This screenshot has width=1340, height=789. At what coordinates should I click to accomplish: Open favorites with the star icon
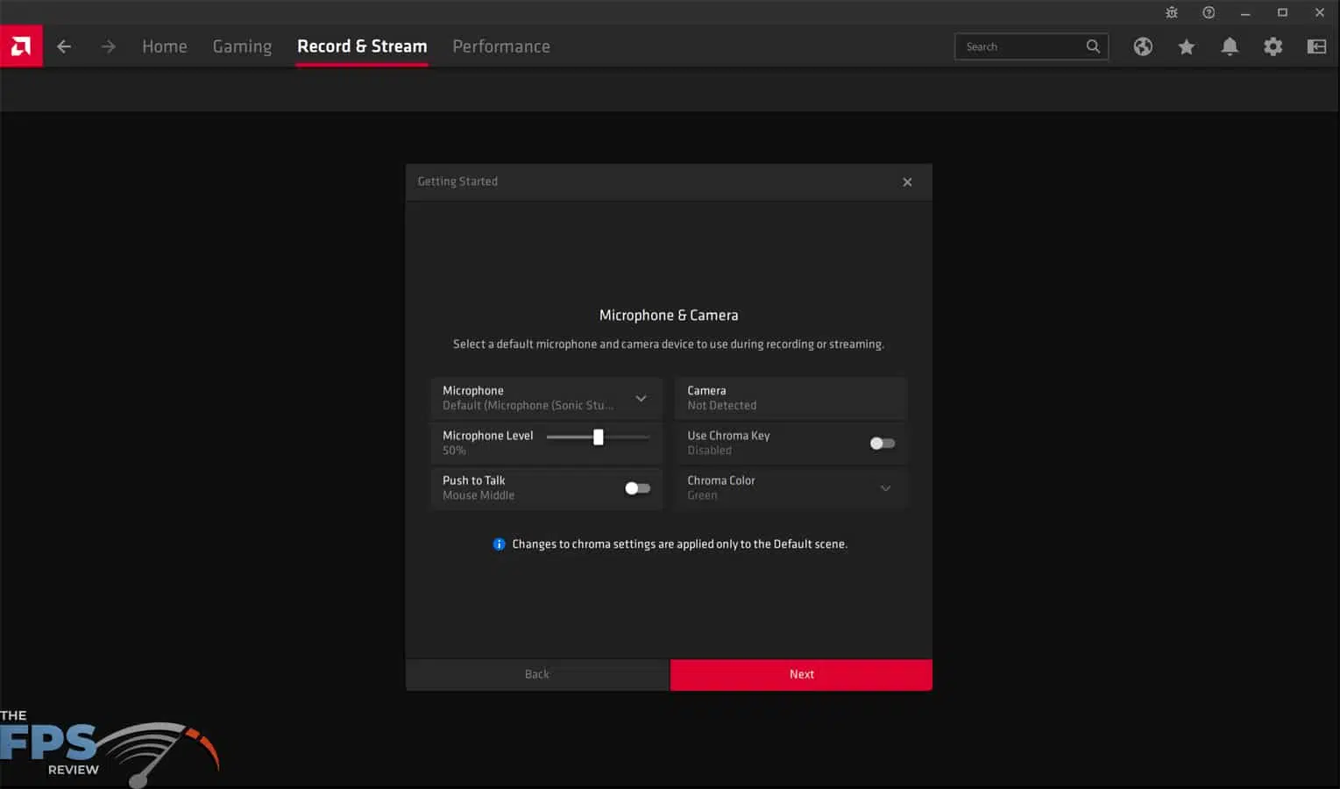[1187, 46]
